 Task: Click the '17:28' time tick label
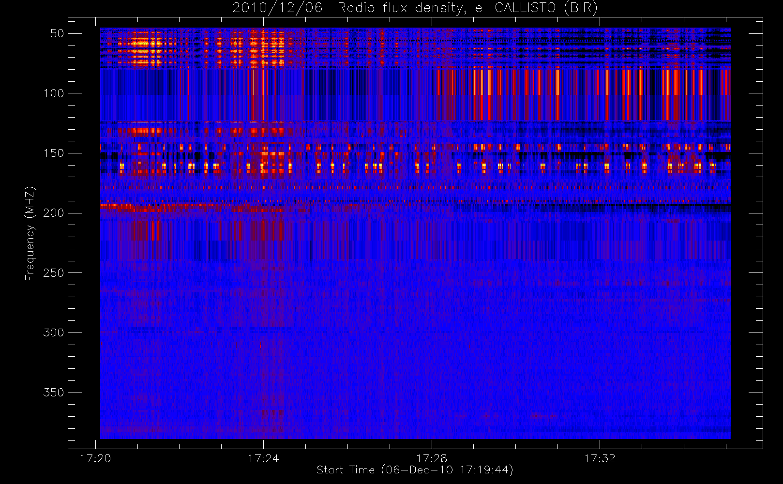432,458
